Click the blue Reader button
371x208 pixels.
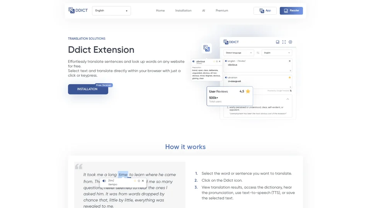tap(291, 11)
